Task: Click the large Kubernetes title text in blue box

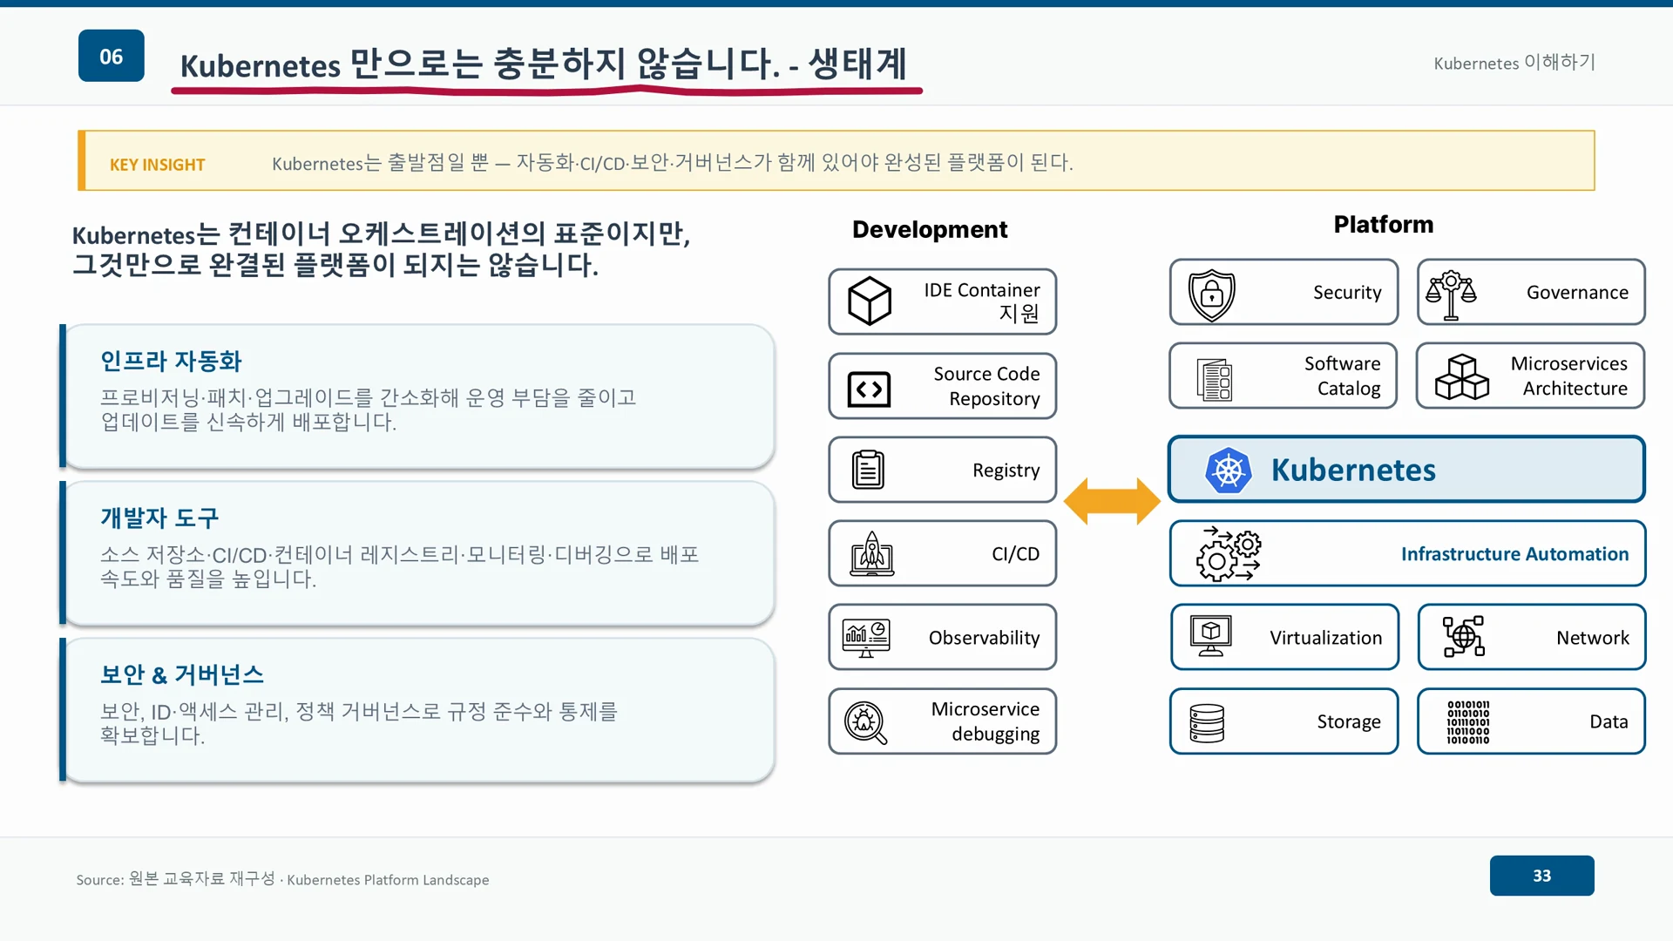Action: point(1353,470)
